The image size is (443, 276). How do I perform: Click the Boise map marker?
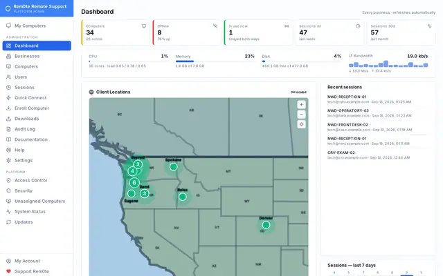(x=183, y=197)
